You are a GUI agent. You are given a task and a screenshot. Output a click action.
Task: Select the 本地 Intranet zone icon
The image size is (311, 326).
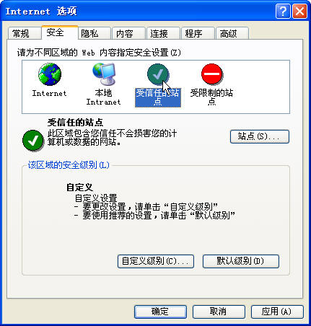104,74
